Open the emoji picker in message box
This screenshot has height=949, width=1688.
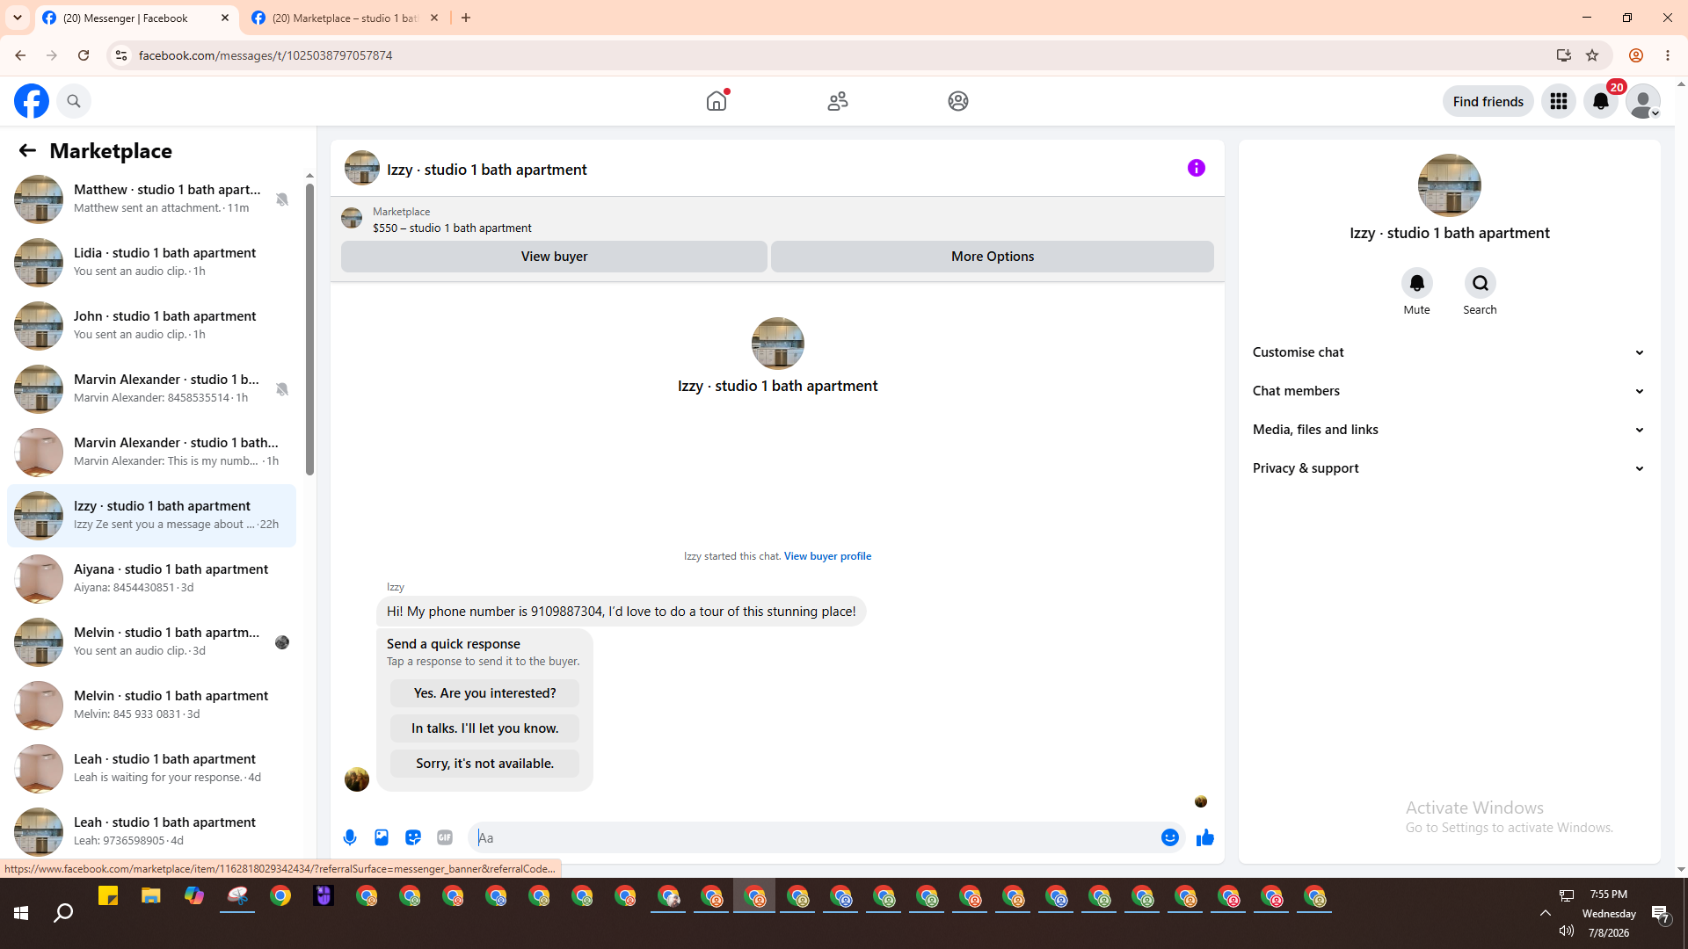pos(1170,837)
